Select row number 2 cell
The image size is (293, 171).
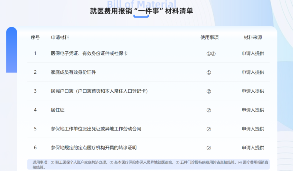[35, 72]
